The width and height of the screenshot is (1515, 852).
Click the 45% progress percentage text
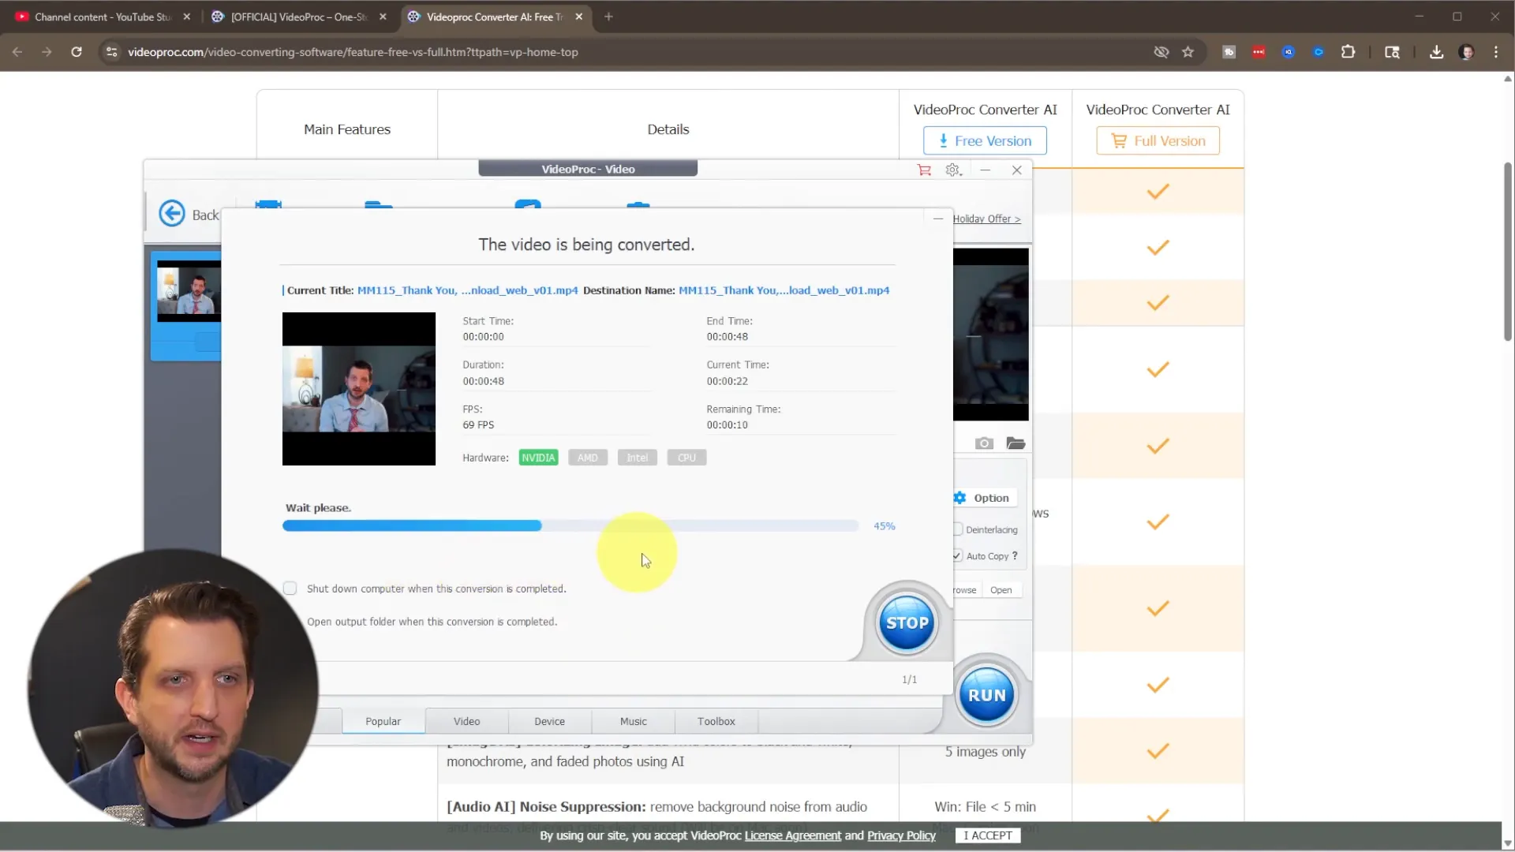(884, 526)
